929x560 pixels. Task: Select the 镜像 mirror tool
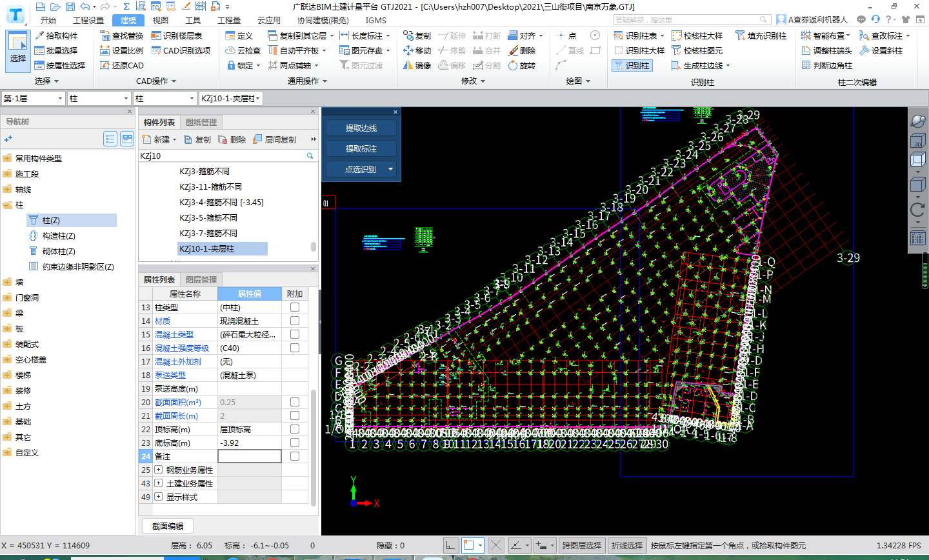(x=417, y=65)
